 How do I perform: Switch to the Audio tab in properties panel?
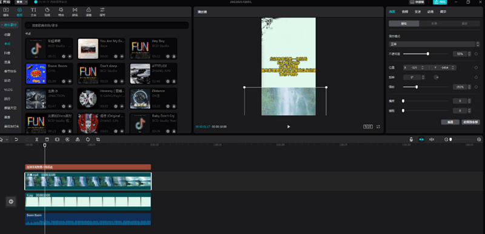(405, 12)
